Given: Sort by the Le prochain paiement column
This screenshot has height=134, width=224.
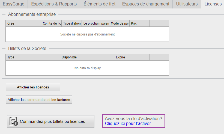Looking at the screenshot, I should 95,23.
